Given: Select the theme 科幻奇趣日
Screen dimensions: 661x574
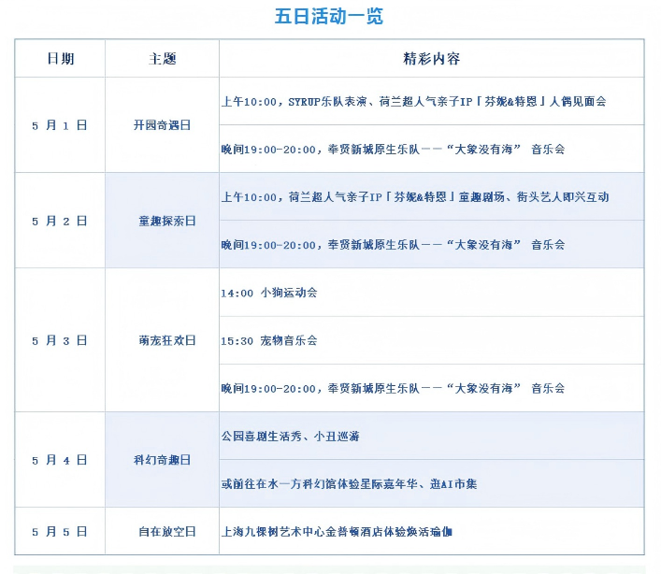Looking at the screenshot, I should click(x=163, y=460).
